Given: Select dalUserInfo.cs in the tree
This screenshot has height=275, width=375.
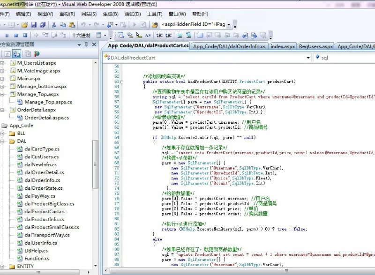Looking at the screenshot, I should pyautogui.click(x=41, y=243).
